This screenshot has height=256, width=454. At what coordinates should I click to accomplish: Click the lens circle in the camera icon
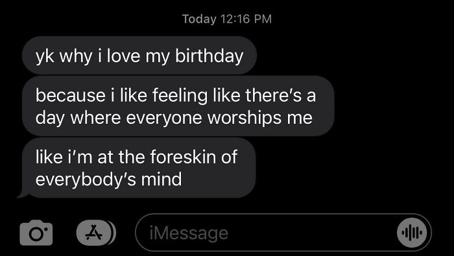(36, 235)
